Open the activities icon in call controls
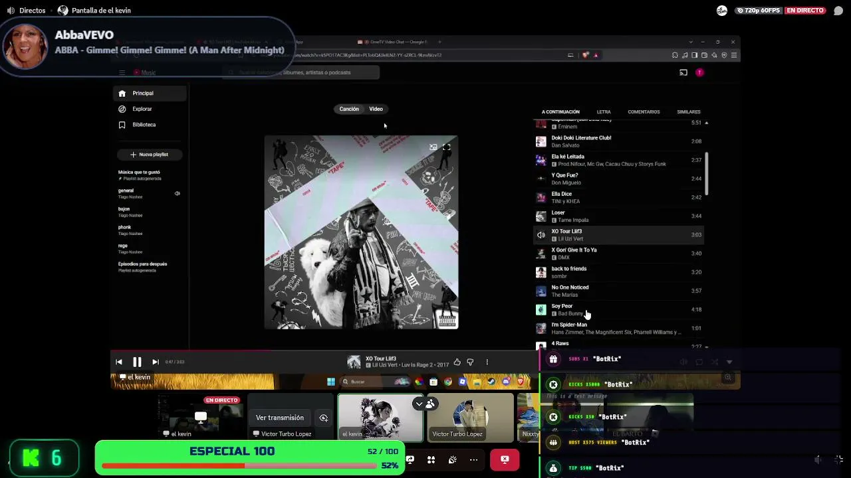Screen dimensions: 851x478 (431, 459)
